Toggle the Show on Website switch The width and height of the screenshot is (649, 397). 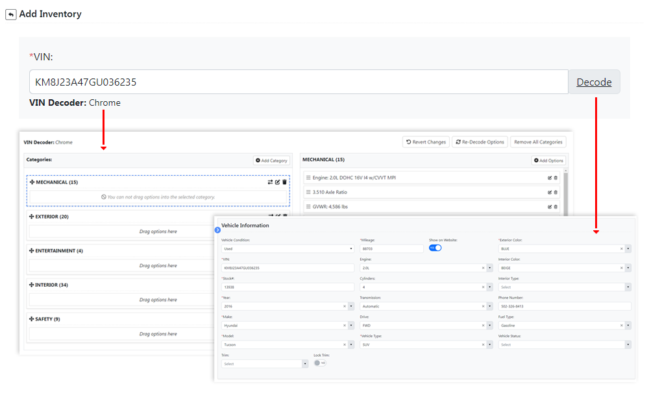coord(435,248)
